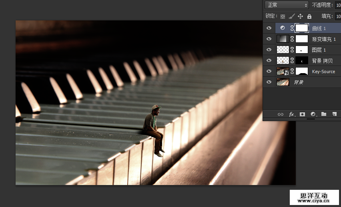Hide the Key-Source layer

269,72
